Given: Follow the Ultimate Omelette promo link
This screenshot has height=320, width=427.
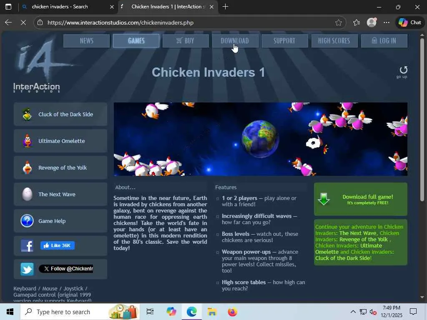Looking at the screenshot, I should (349, 249).
